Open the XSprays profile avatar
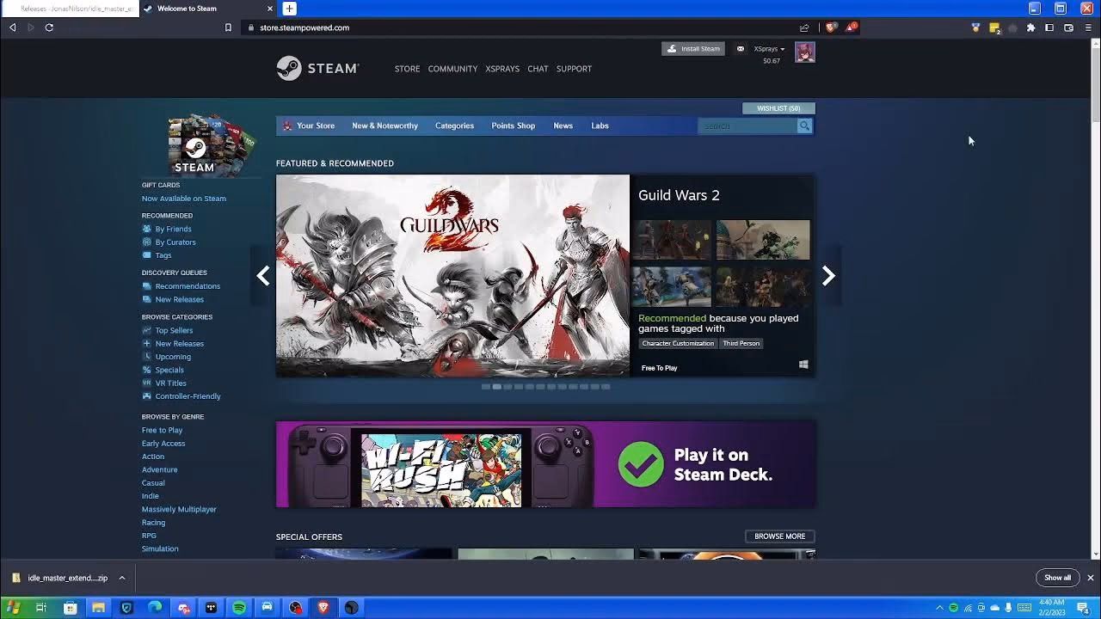Viewport: 1101px width, 619px height. pyautogui.click(x=804, y=52)
